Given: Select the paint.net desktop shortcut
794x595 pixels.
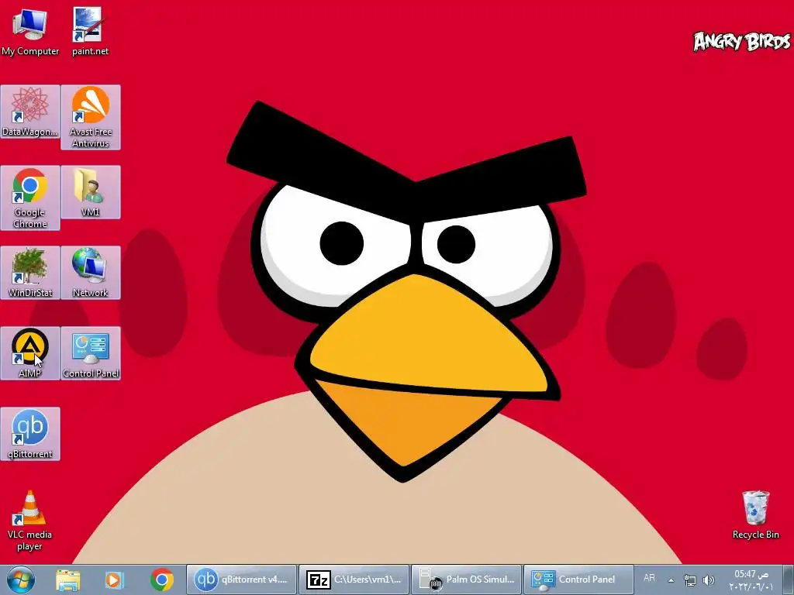Looking at the screenshot, I should coord(90,31).
